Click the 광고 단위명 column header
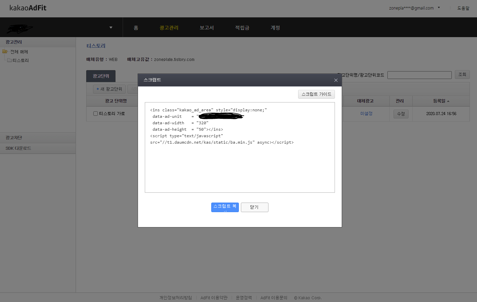 pyautogui.click(x=116, y=101)
